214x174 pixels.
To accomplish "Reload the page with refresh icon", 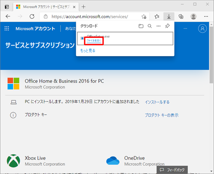I will 32,16.
